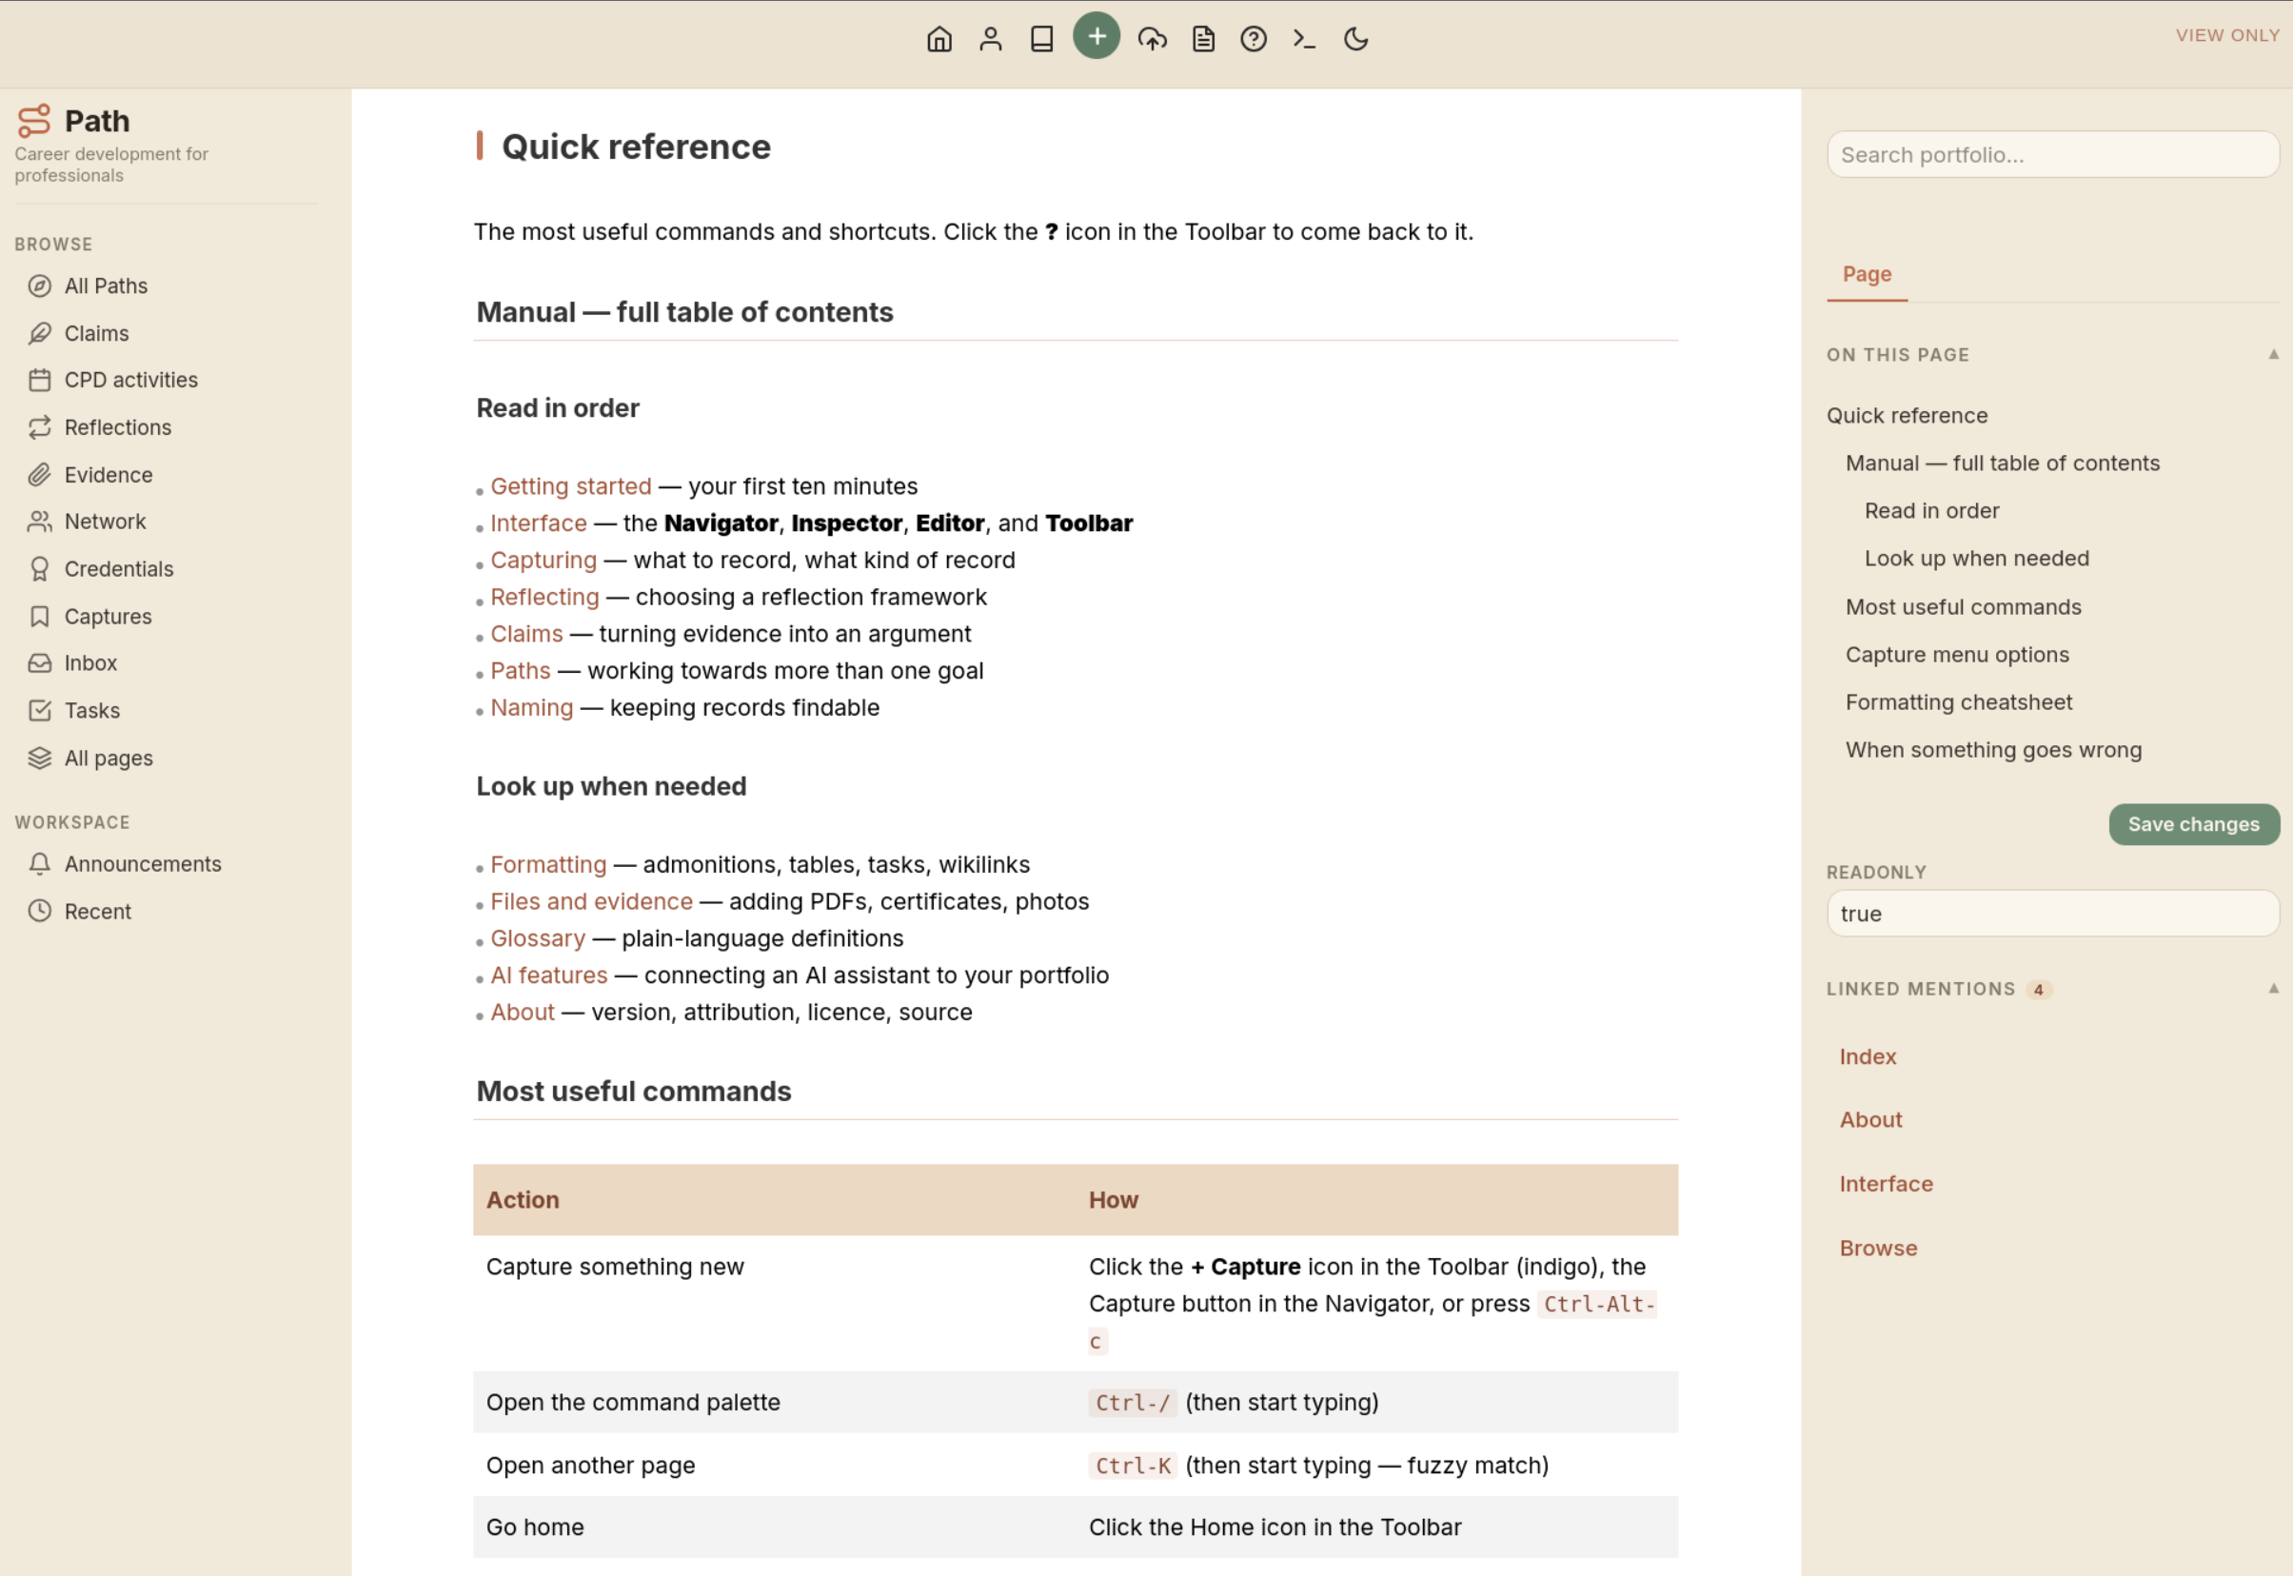Click the Path logo icon

(33, 122)
